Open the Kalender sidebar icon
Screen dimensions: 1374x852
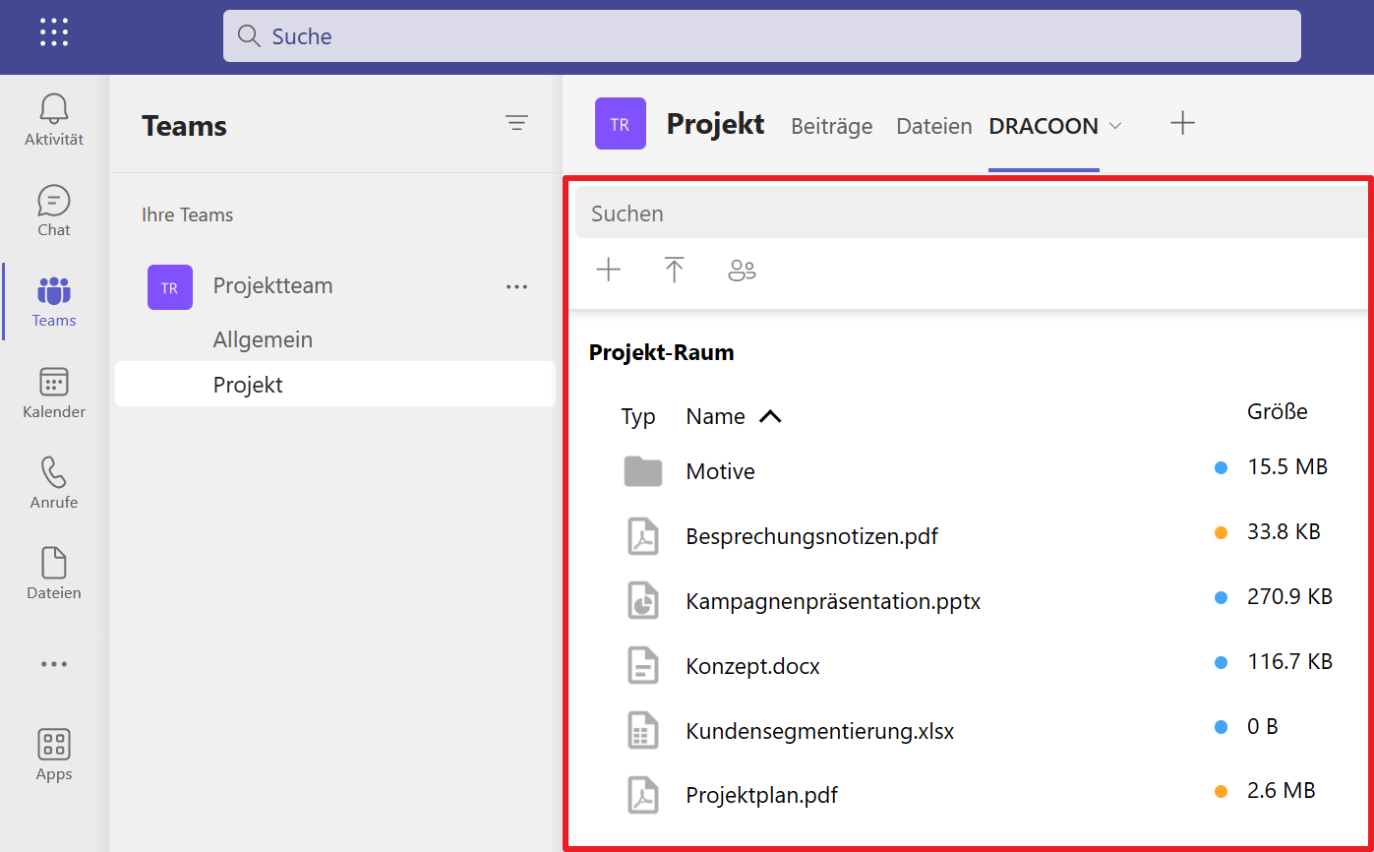point(54,393)
